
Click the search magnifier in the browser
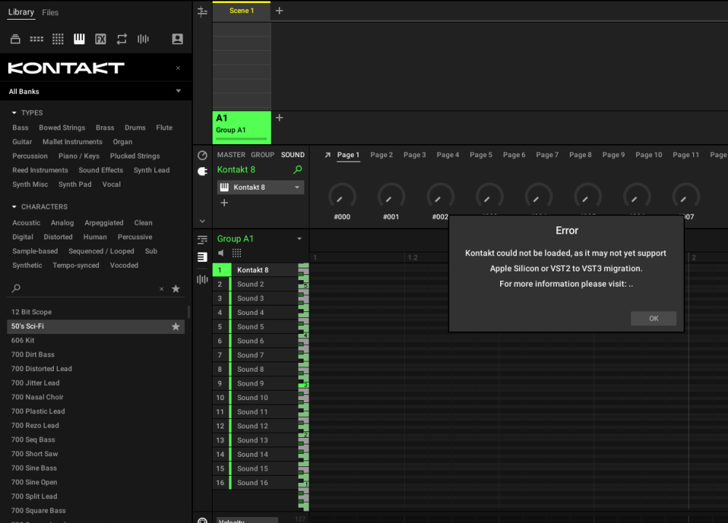click(x=16, y=288)
